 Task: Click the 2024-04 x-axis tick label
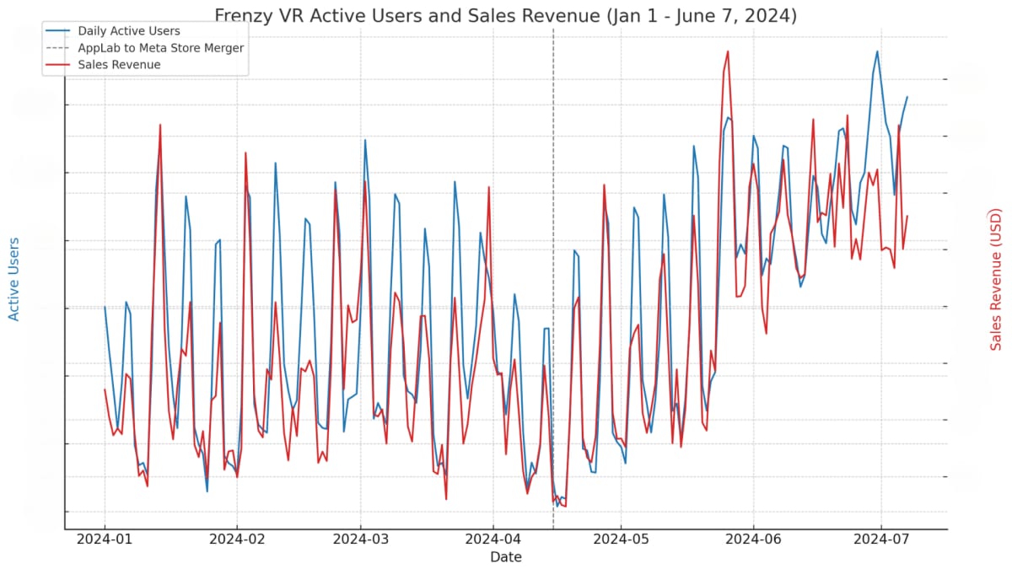pyautogui.click(x=493, y=539)
